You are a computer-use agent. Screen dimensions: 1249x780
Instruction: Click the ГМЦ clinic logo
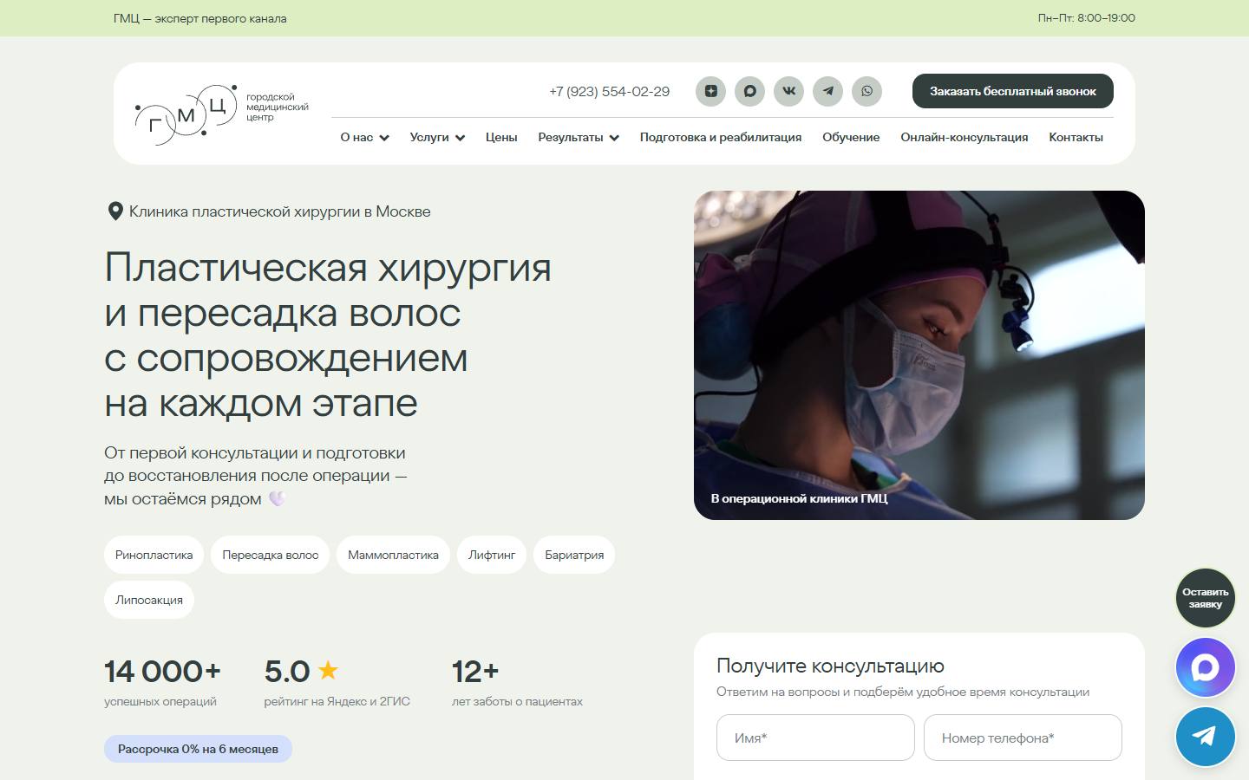[x=222, y=114]
